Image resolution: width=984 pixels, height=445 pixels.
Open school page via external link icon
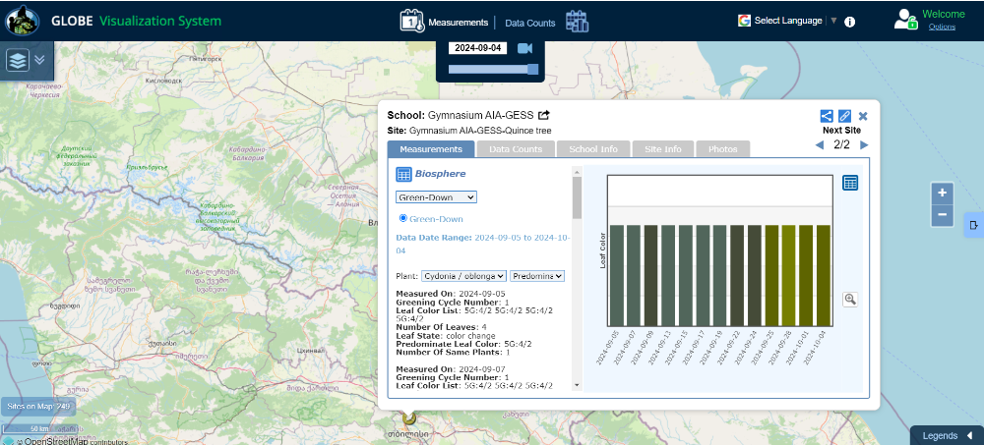point(544,115)
